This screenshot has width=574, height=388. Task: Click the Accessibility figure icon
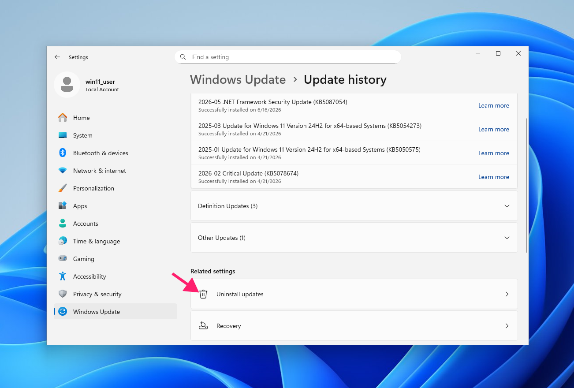[x=63, y=276]
